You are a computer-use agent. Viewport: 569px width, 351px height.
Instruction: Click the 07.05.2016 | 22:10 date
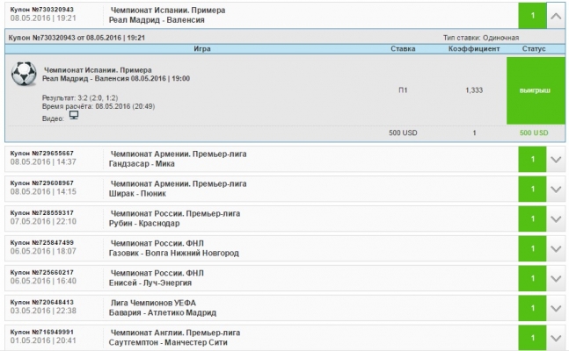coord(43,222)
